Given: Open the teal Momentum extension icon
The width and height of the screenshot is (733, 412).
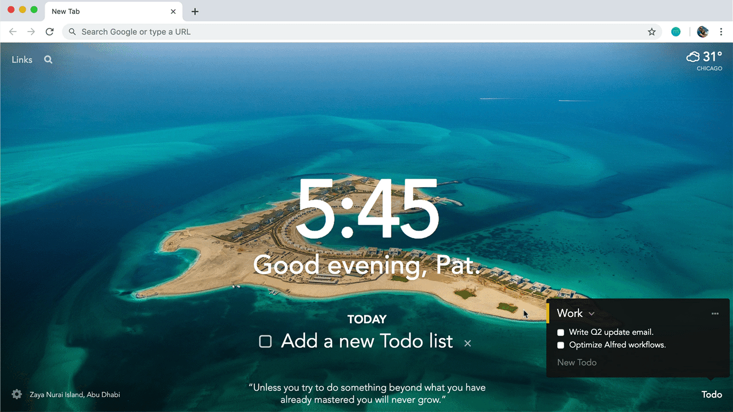Looking at the screenshot, I should click(676, 32).
